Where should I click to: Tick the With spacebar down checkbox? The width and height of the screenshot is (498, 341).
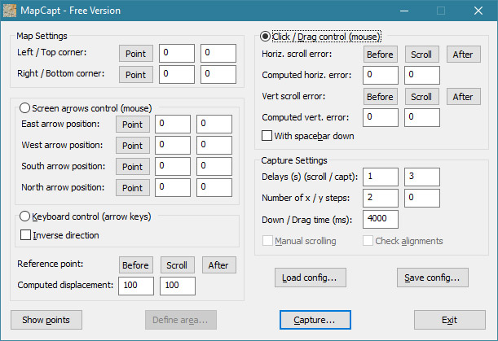267,136
